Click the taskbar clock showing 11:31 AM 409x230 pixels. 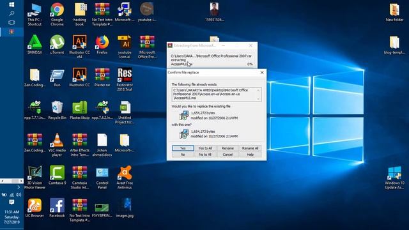[12, 217]
